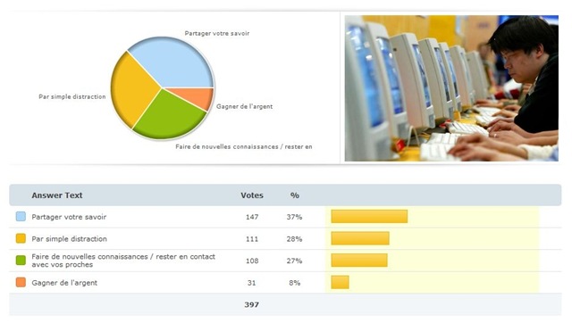
Task: Open the photo of people at computers
Action: click(451, 88)
